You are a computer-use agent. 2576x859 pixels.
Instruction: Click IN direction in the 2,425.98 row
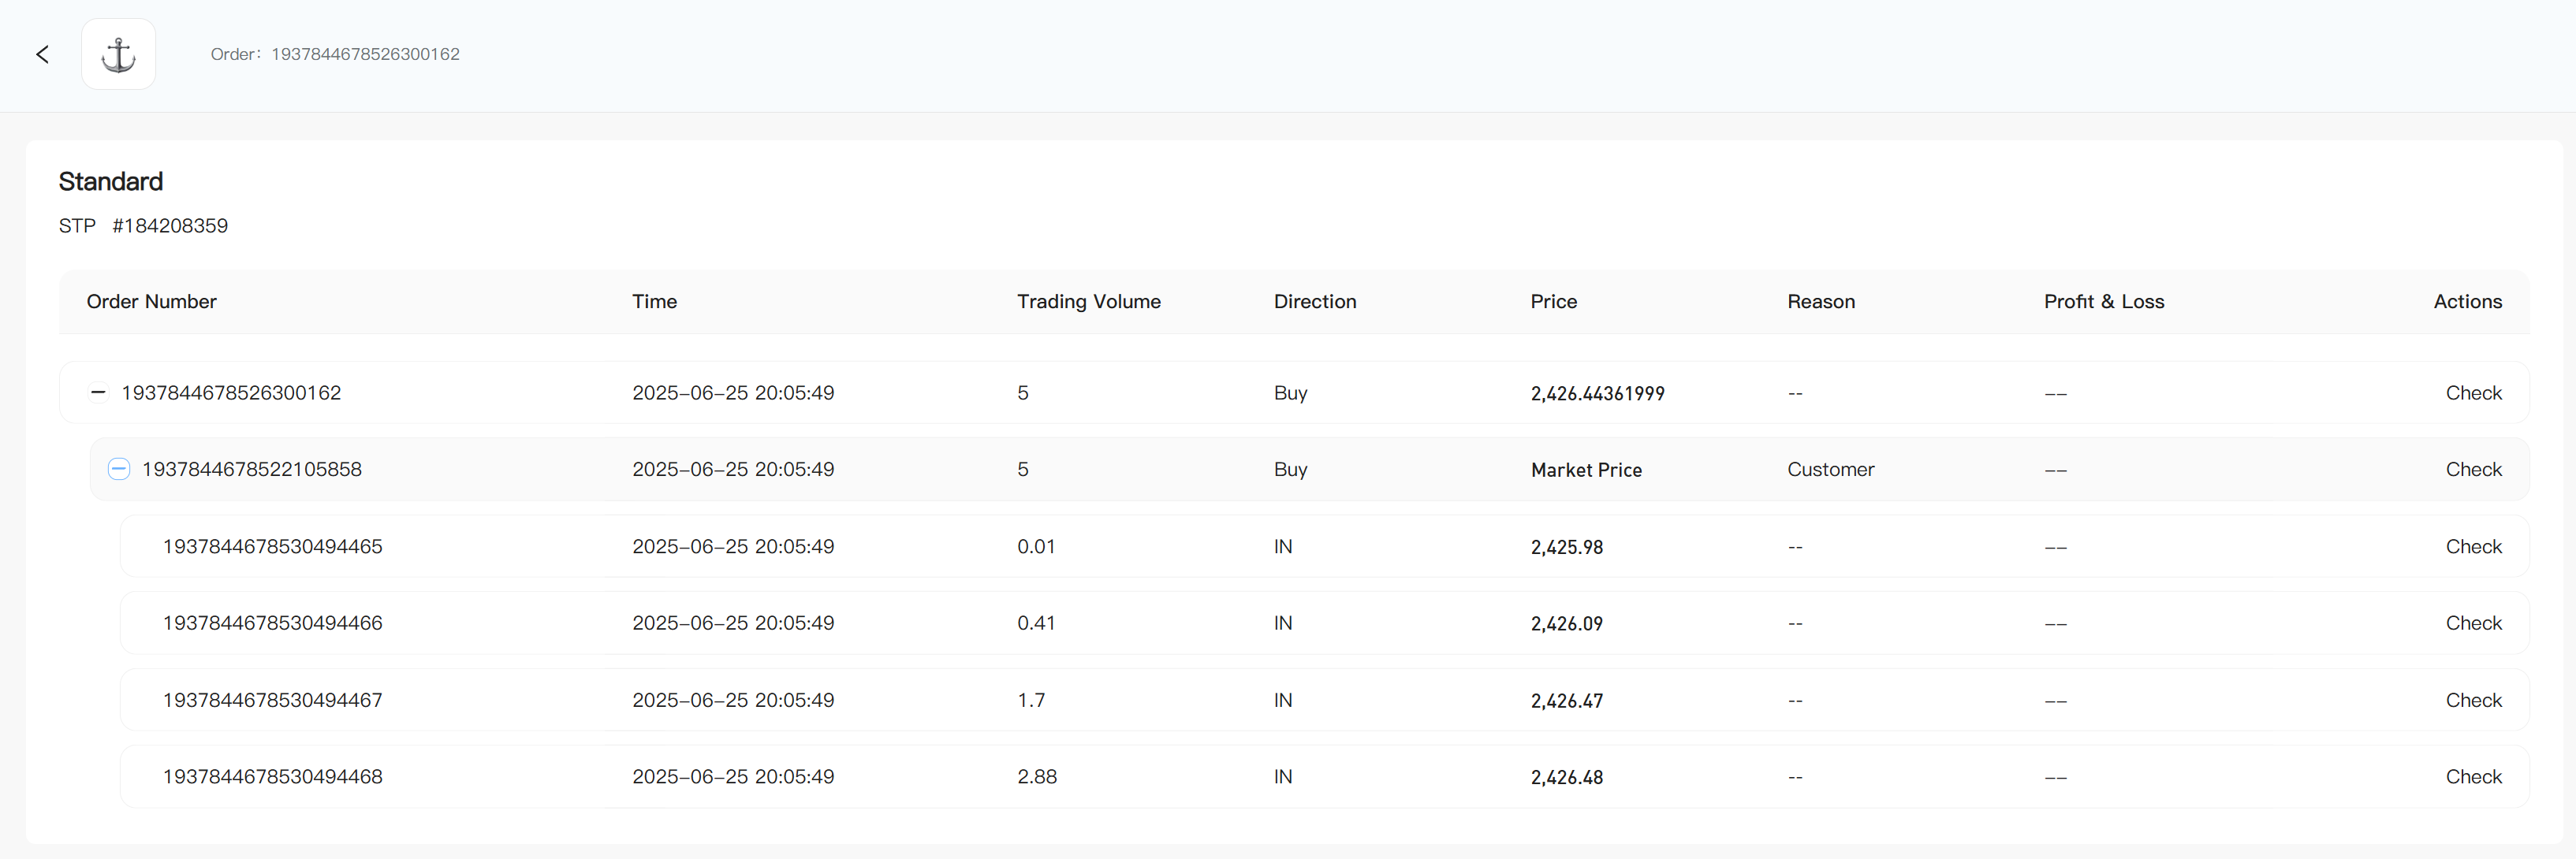1283,546
